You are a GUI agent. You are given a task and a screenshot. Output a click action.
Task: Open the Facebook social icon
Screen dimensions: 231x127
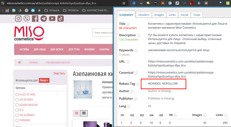click(x=35, y=19)
